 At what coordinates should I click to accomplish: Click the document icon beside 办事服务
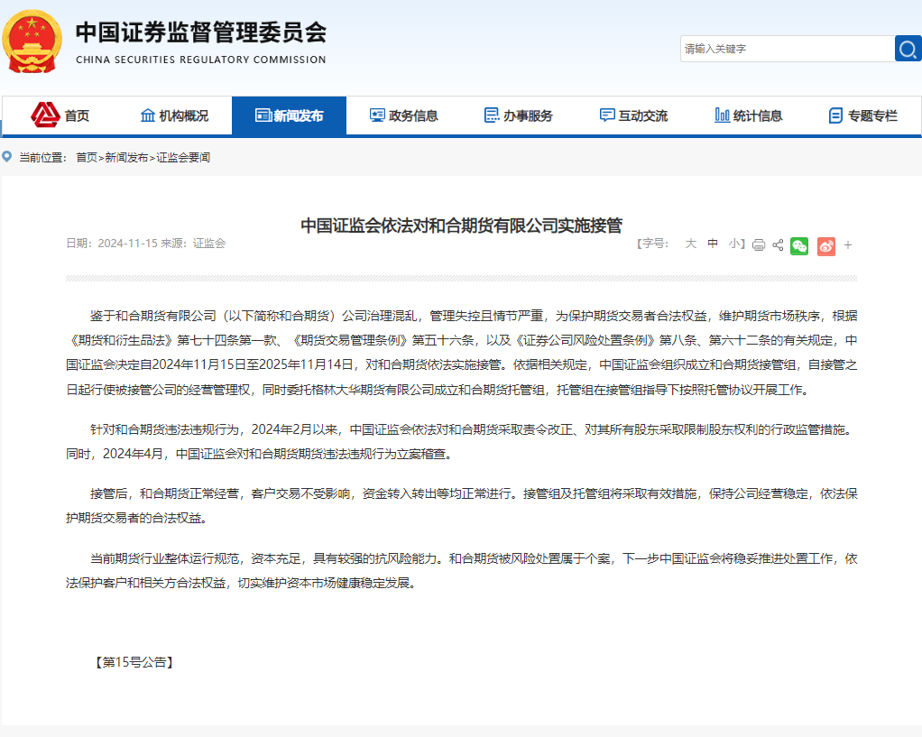(491, 115)
